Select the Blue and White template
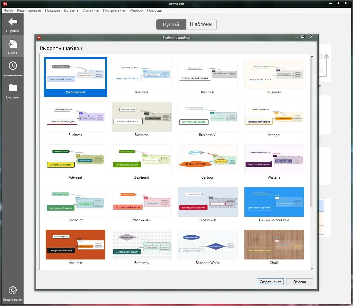Image resolution: width=353 pixels, height=306 pixels. tap(208, 245)
